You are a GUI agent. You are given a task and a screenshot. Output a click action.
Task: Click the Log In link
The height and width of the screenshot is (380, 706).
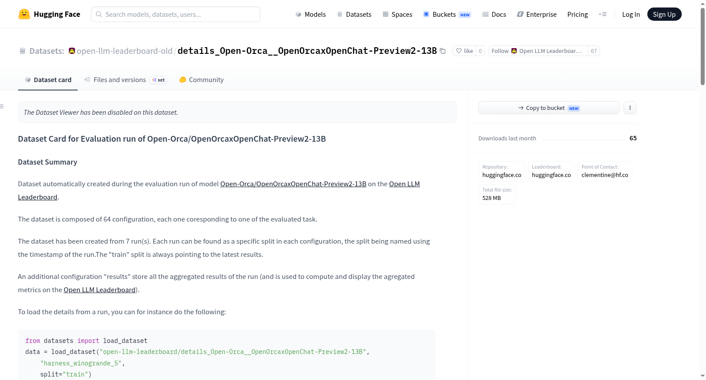tap(631, 14)
